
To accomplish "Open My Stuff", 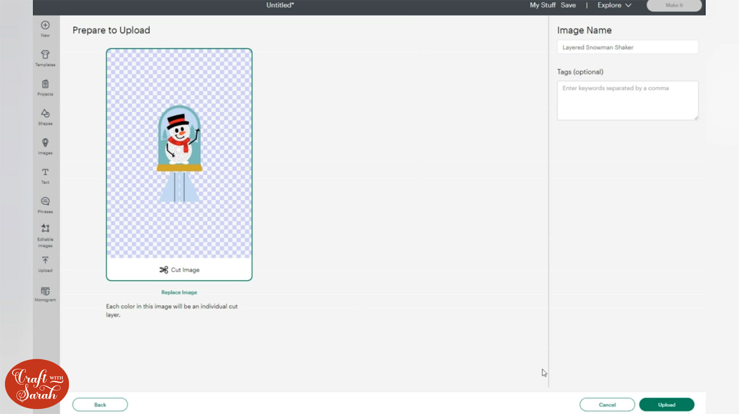I will (542, 5).
